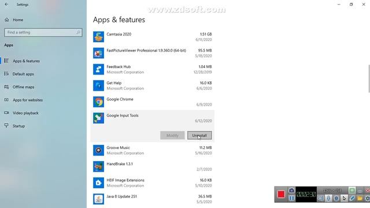Toggle the recorder speaker audio icon
The width and height of the screenshot is (370, 208).
click(320, 198)
